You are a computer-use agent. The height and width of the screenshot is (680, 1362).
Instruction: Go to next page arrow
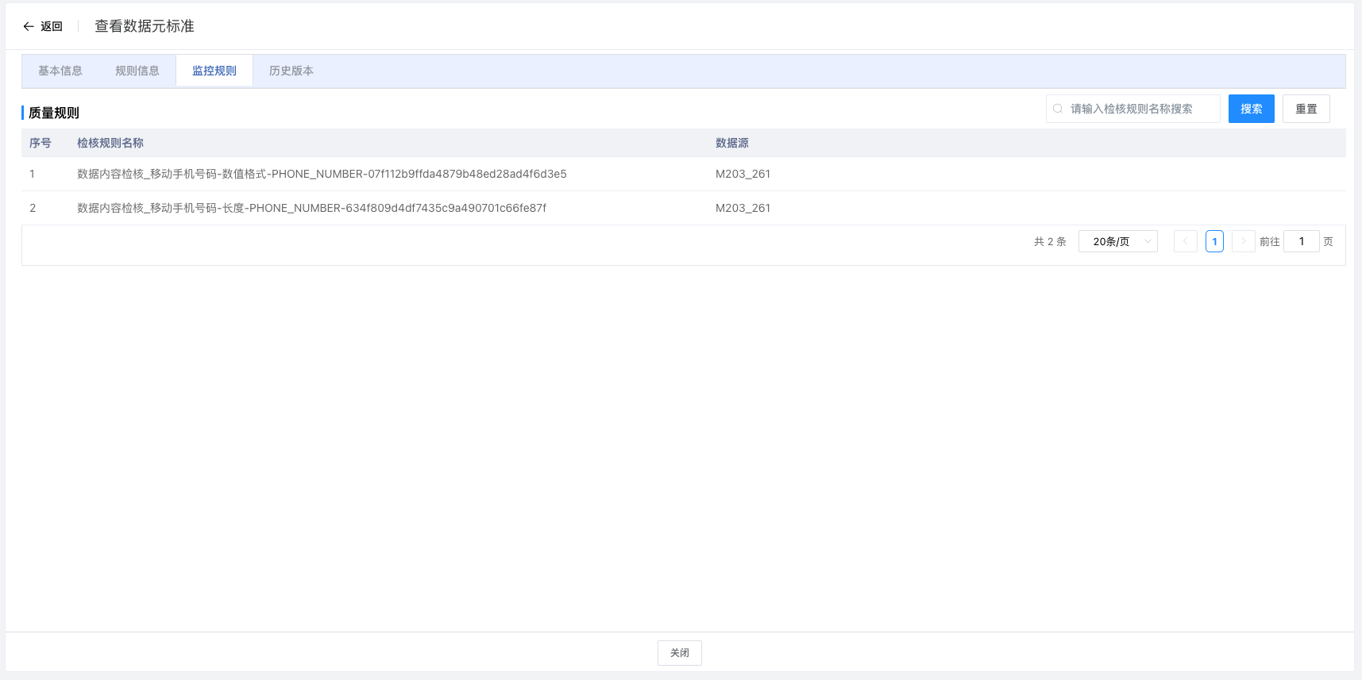click(1243, 241)
